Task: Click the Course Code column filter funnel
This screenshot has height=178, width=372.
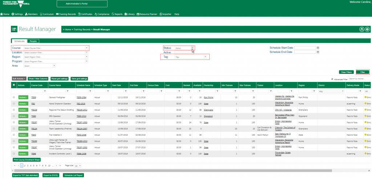Action: pos(45,91)
